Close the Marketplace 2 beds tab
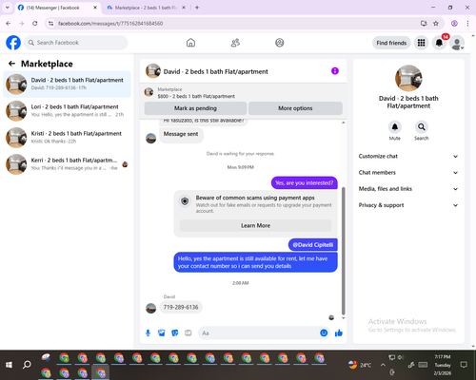 tap(184, 8)
